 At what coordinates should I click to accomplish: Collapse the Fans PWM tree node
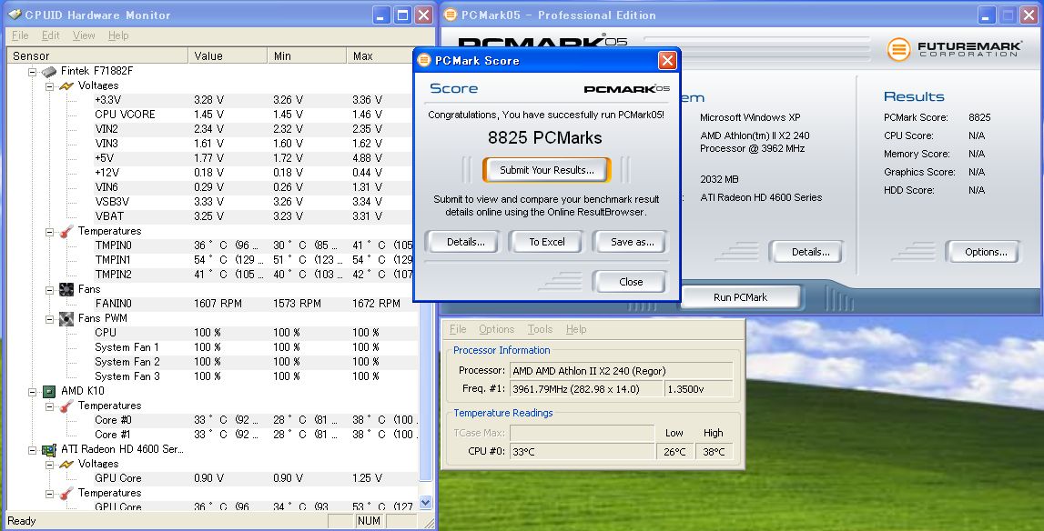(x=49, y=319)
